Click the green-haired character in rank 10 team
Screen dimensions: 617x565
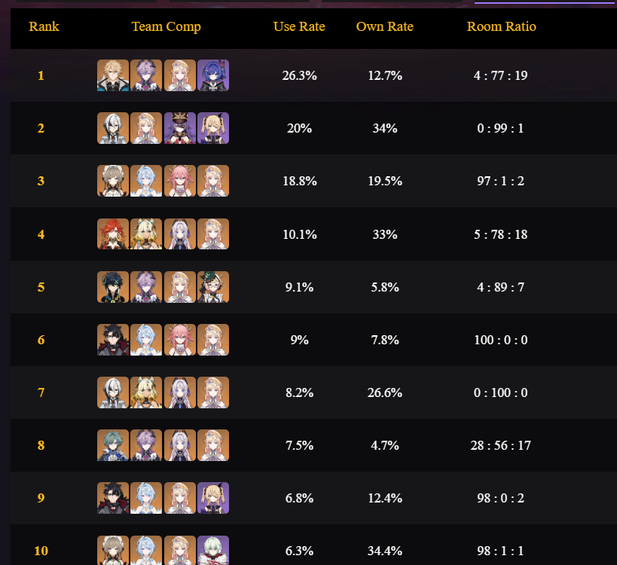pyautogui.click(x=213, y=550)
